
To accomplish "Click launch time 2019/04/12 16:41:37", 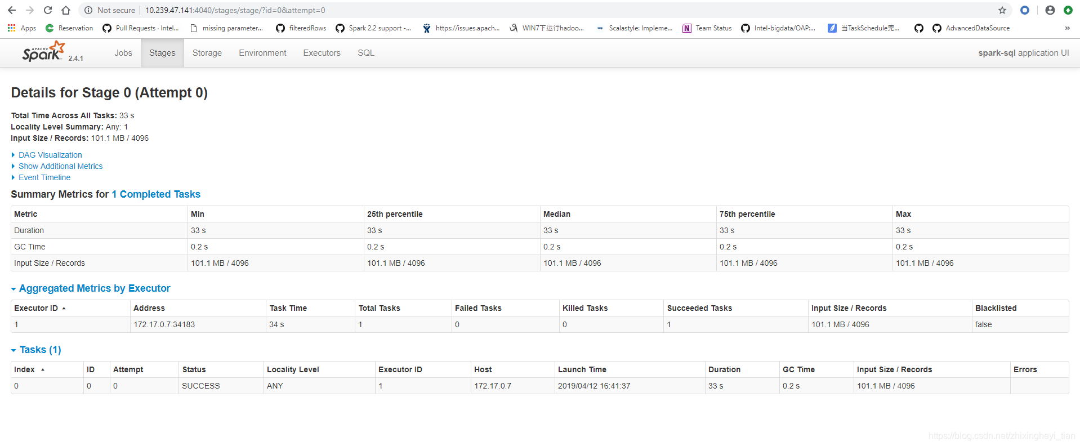I will pos(594,386).
